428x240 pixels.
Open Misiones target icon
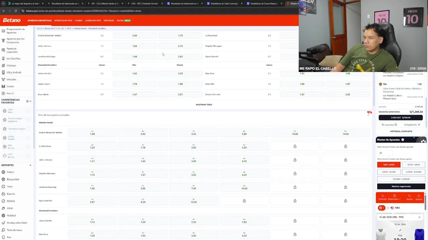point(3,65)
